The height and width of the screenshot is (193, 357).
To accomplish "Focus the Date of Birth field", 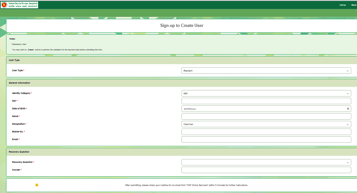I will tap(266, 109).
